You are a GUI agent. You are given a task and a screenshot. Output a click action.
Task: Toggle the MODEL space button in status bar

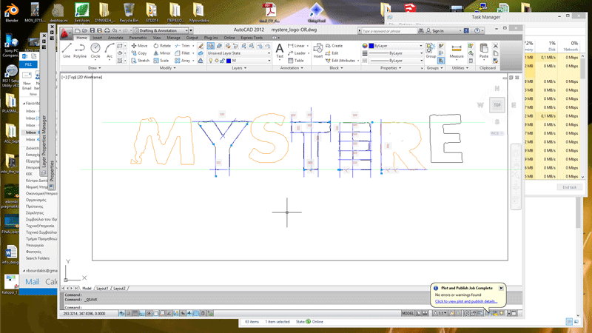pyautogui.click(x=408, y=313)
